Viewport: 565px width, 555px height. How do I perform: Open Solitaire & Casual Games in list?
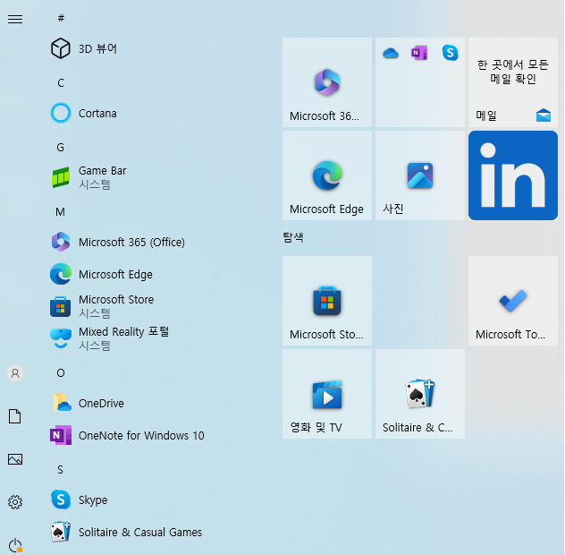point(126,532)
